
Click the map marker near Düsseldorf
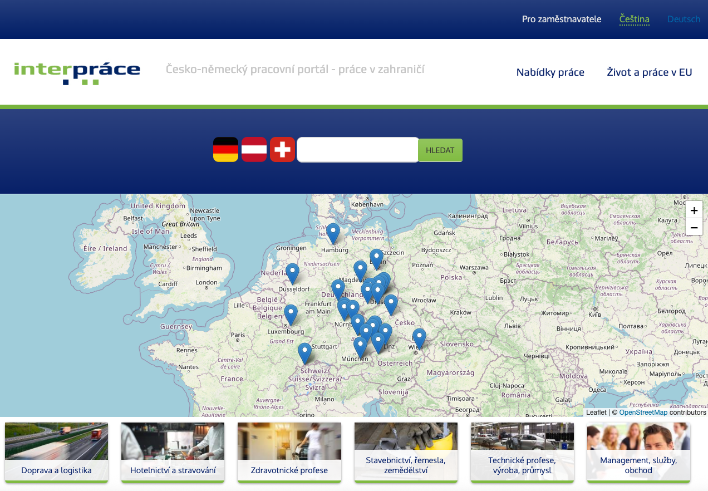tap(292, 273)
